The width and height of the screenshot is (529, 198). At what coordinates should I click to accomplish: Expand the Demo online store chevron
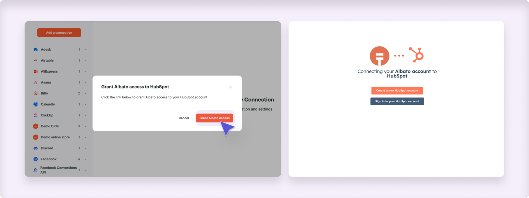click(85, 137)
